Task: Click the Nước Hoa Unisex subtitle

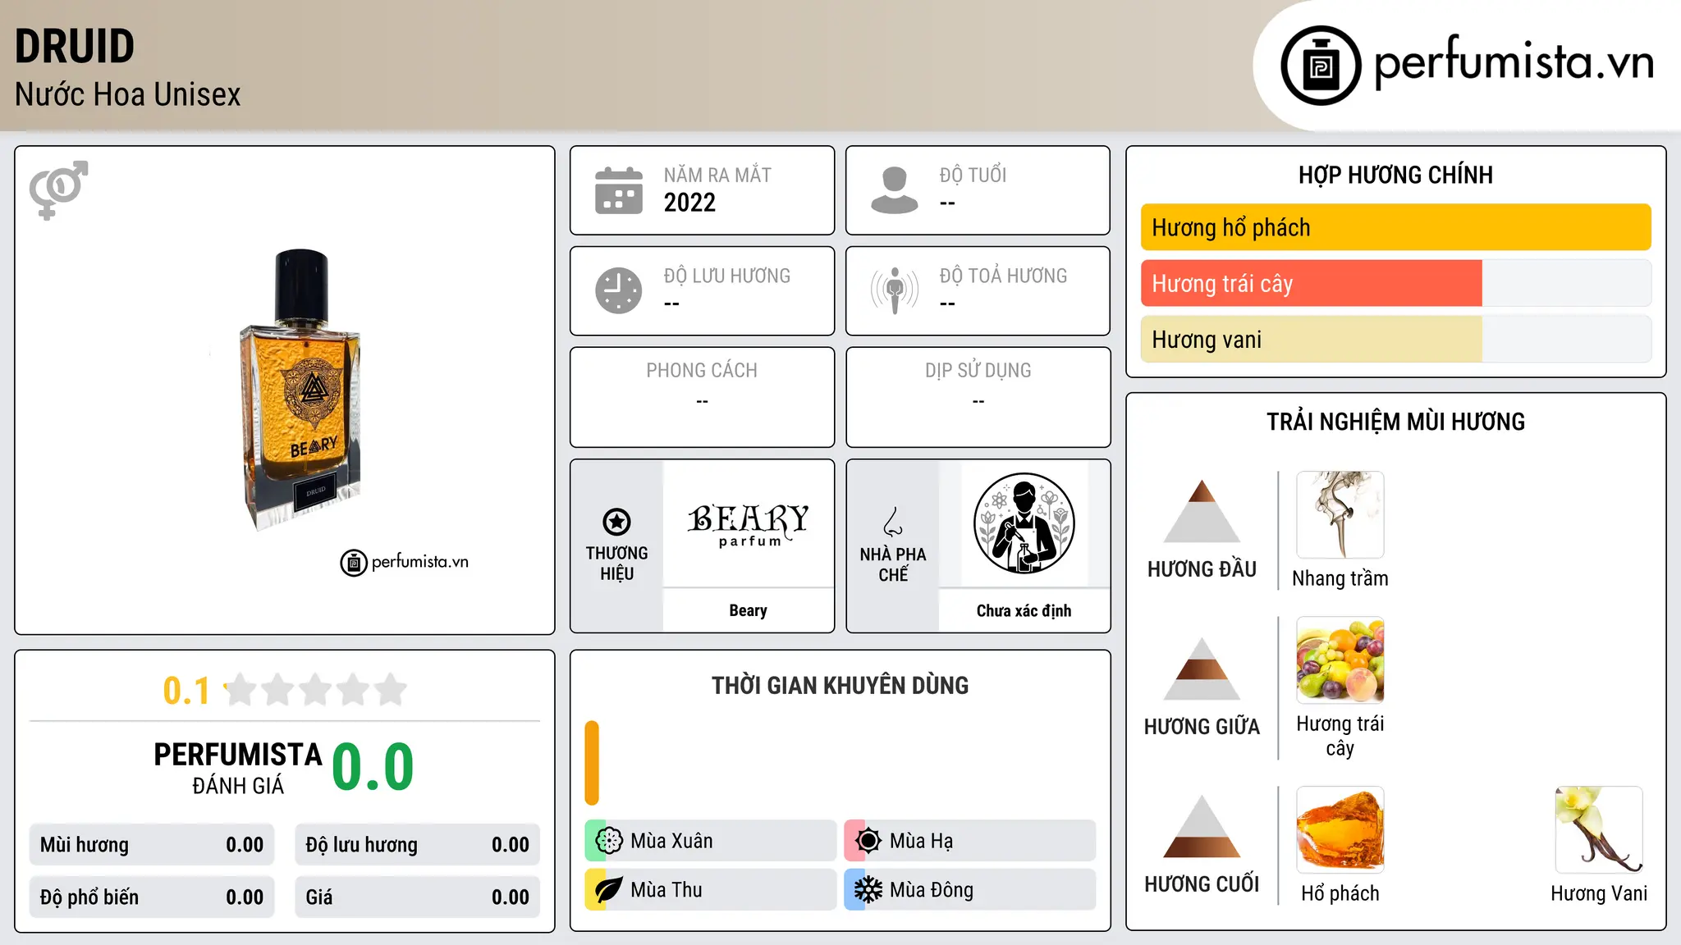Action: point(128,94)
